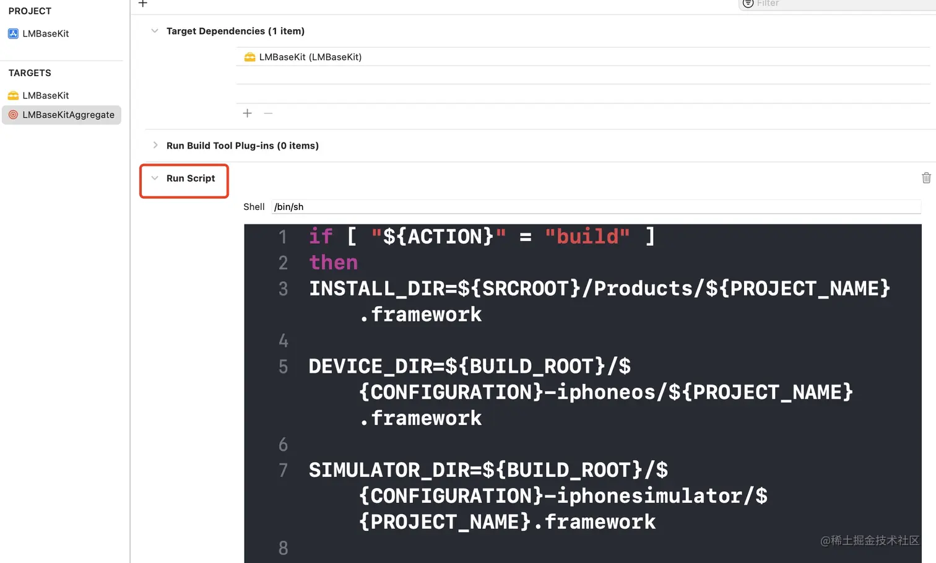
Task: Delete the Run Script phase with trash icon
Action: 926,178
